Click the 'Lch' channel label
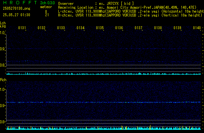The width and height of the screenshot is (204, 133). (x=3, y=23)
